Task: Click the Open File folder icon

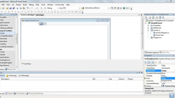Action: click(7, 8)
